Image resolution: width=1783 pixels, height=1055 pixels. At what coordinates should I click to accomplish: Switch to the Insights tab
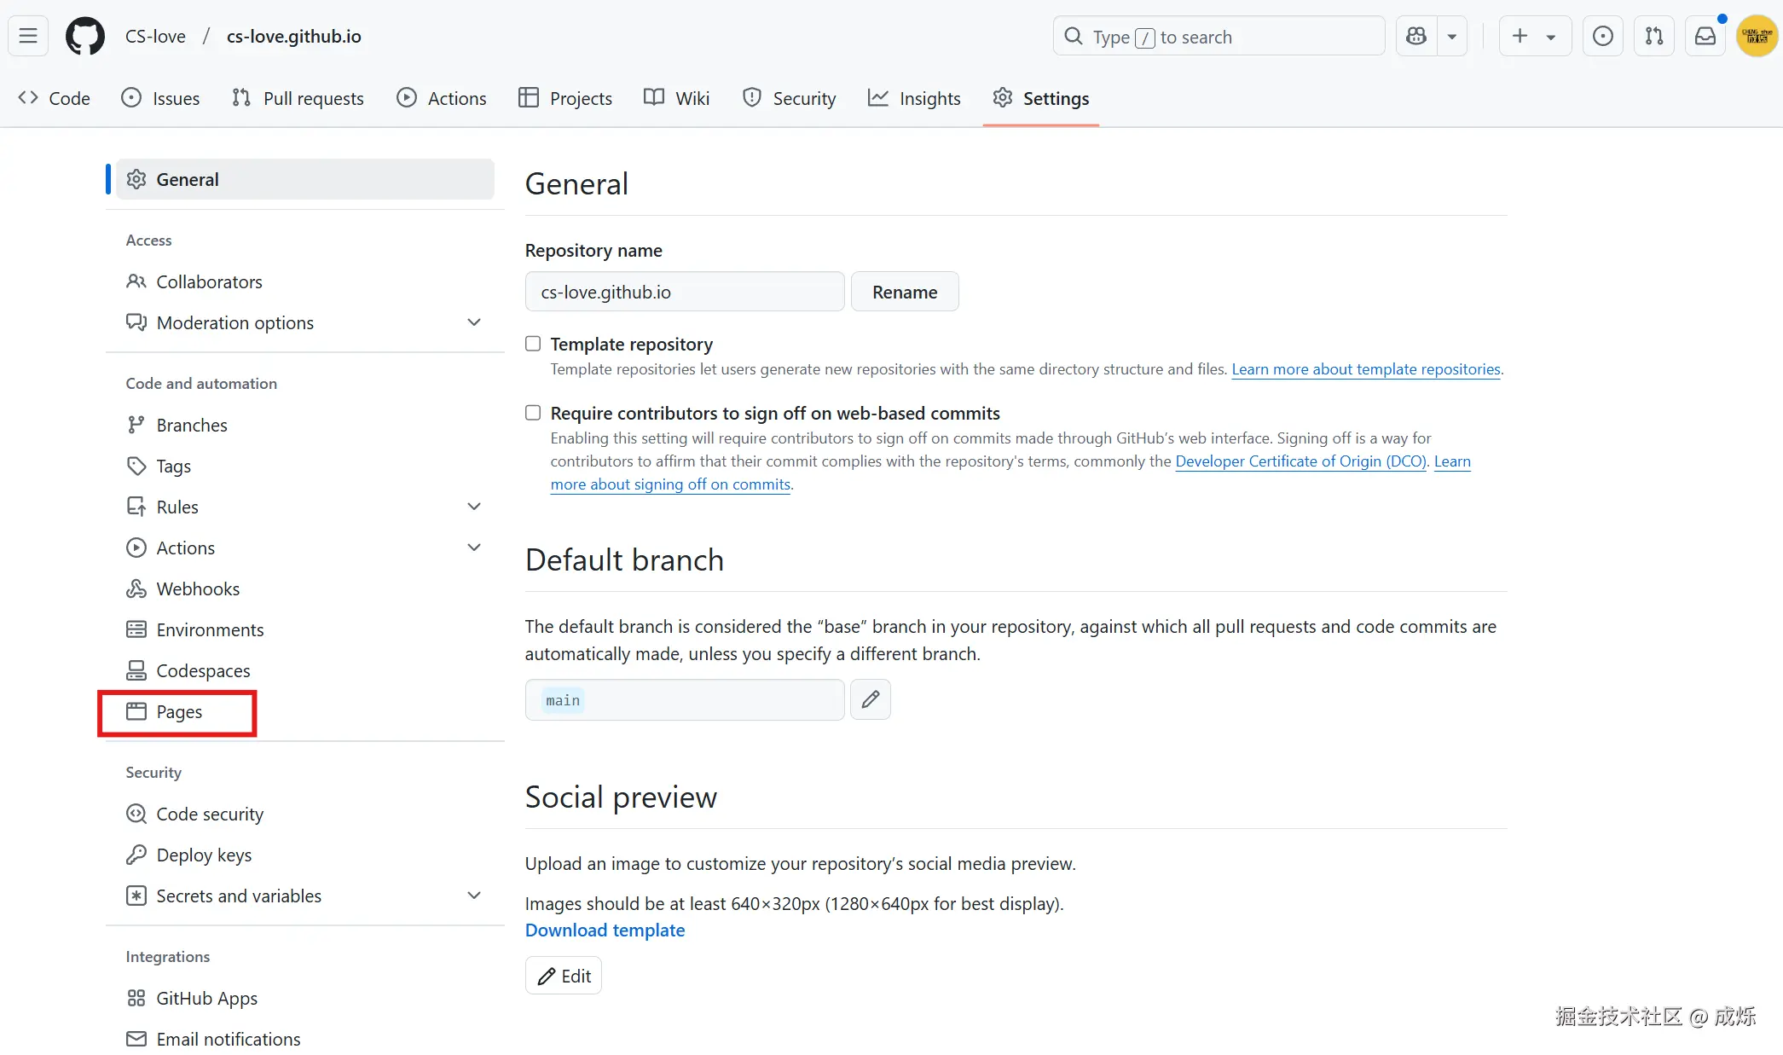(x=914, y=98)
